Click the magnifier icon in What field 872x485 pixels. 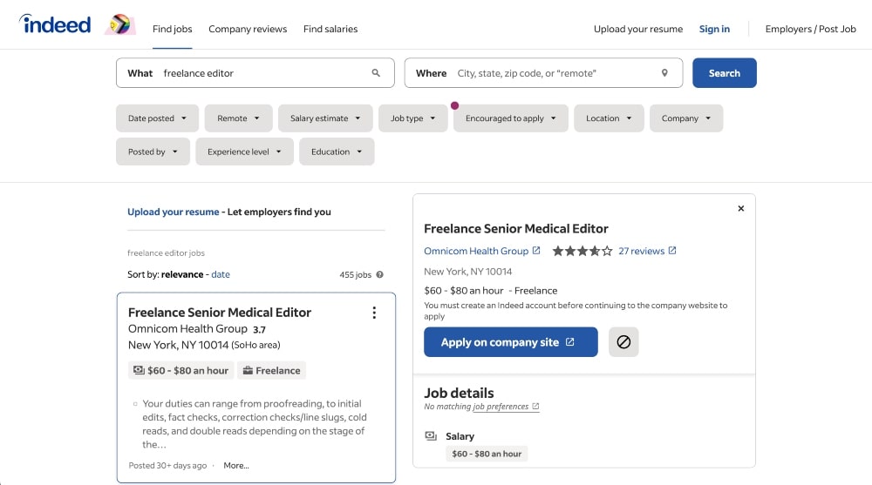pos(376,73)
